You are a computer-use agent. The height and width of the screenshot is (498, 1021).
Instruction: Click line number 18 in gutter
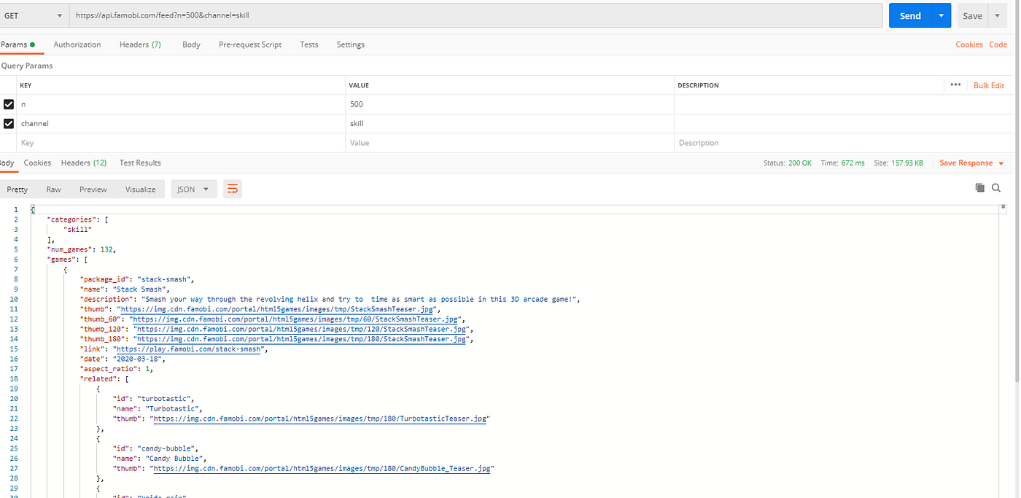click(x=15, y=379)
